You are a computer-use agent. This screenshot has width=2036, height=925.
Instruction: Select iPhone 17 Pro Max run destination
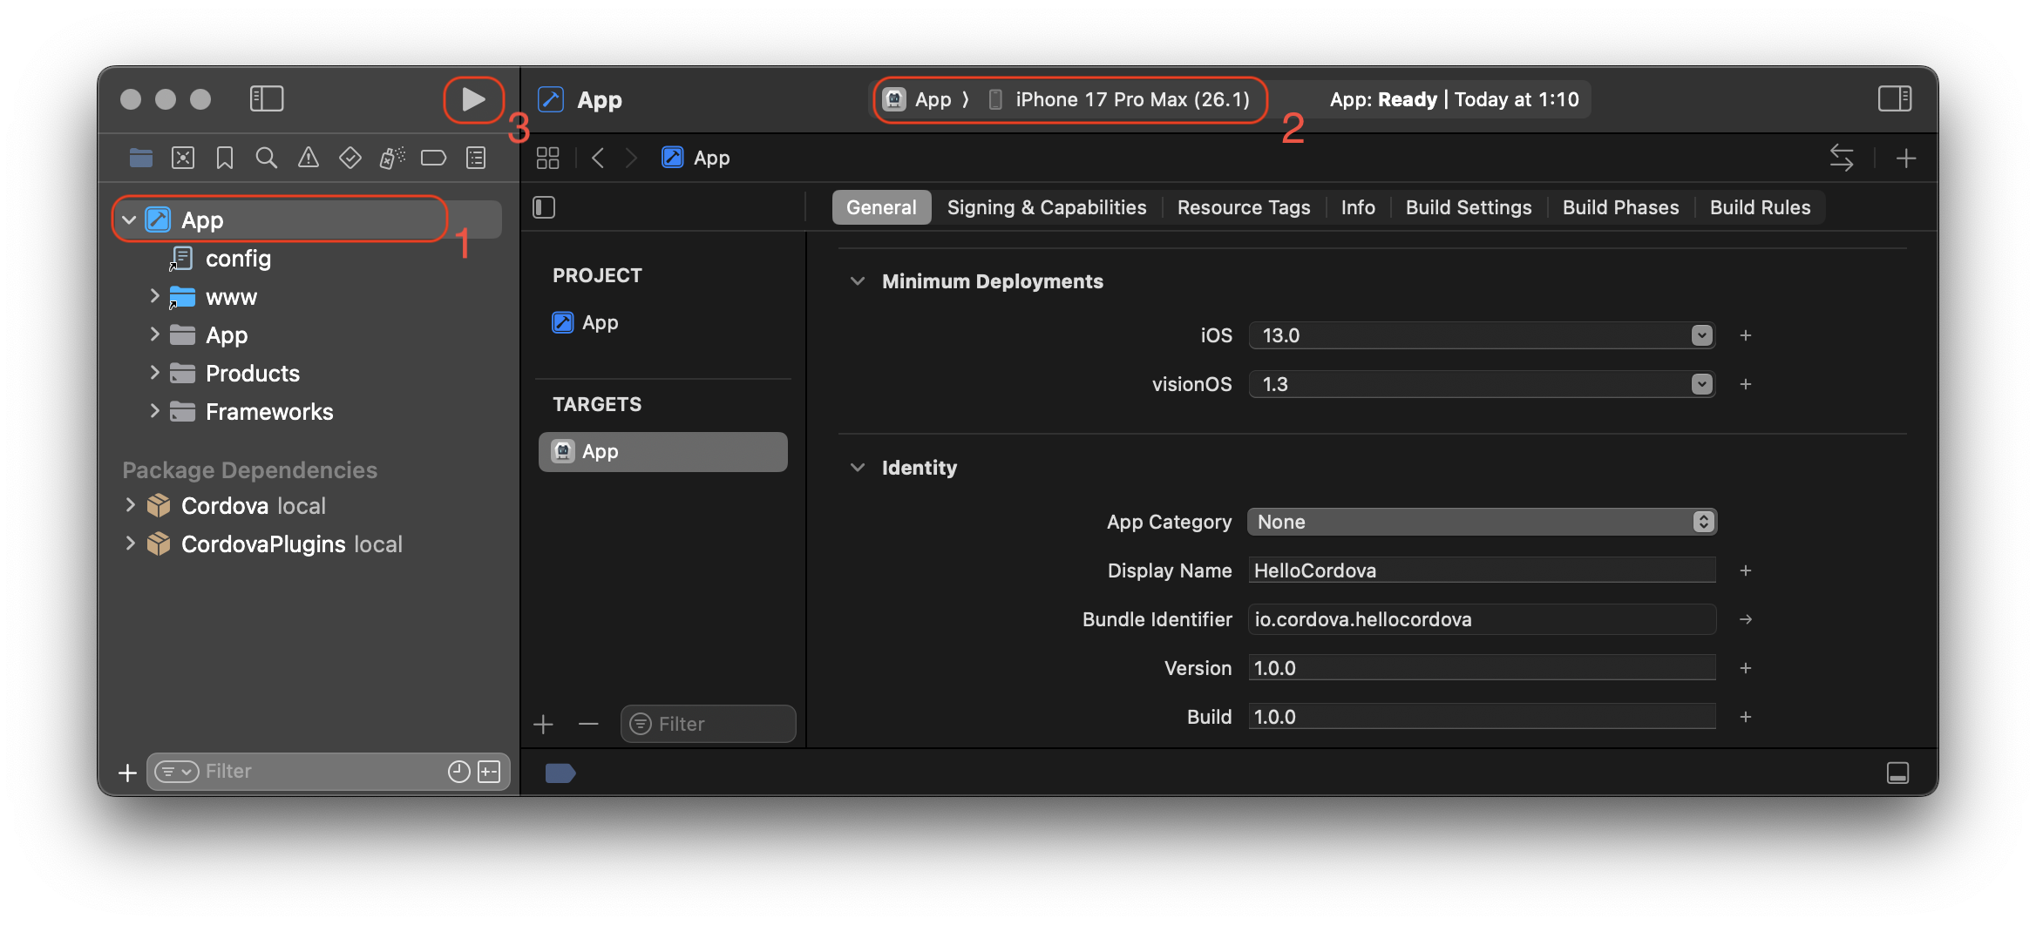click(1131, 99)
